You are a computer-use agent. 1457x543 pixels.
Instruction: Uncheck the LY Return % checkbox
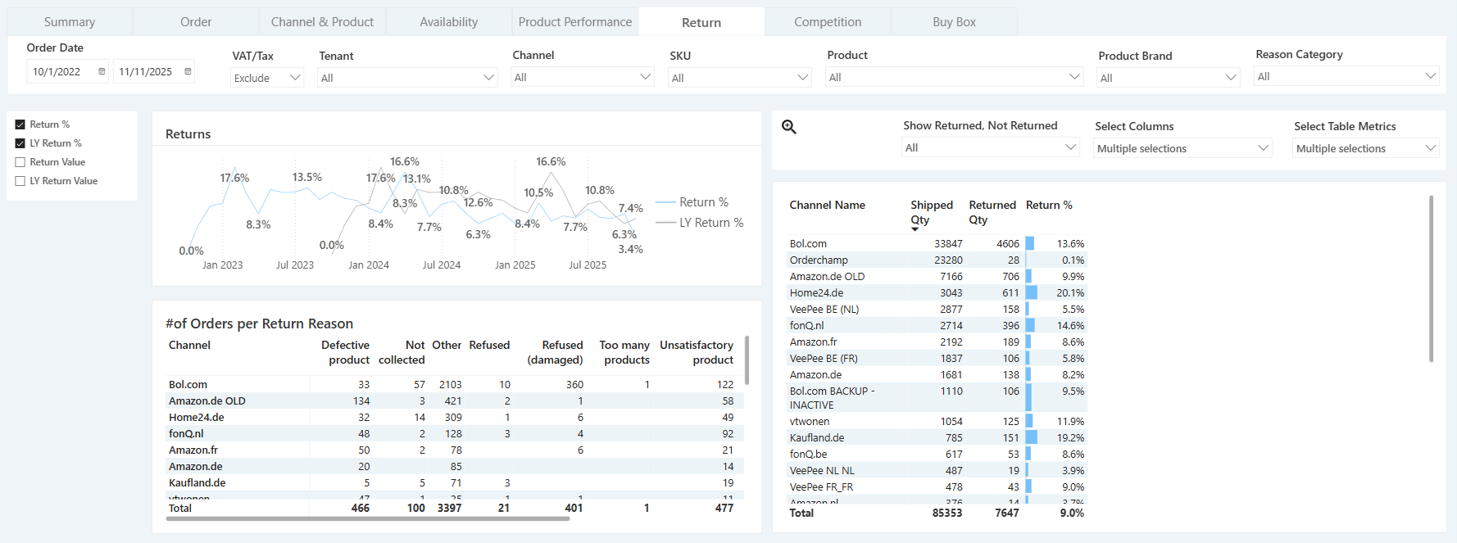pos(20,143)
